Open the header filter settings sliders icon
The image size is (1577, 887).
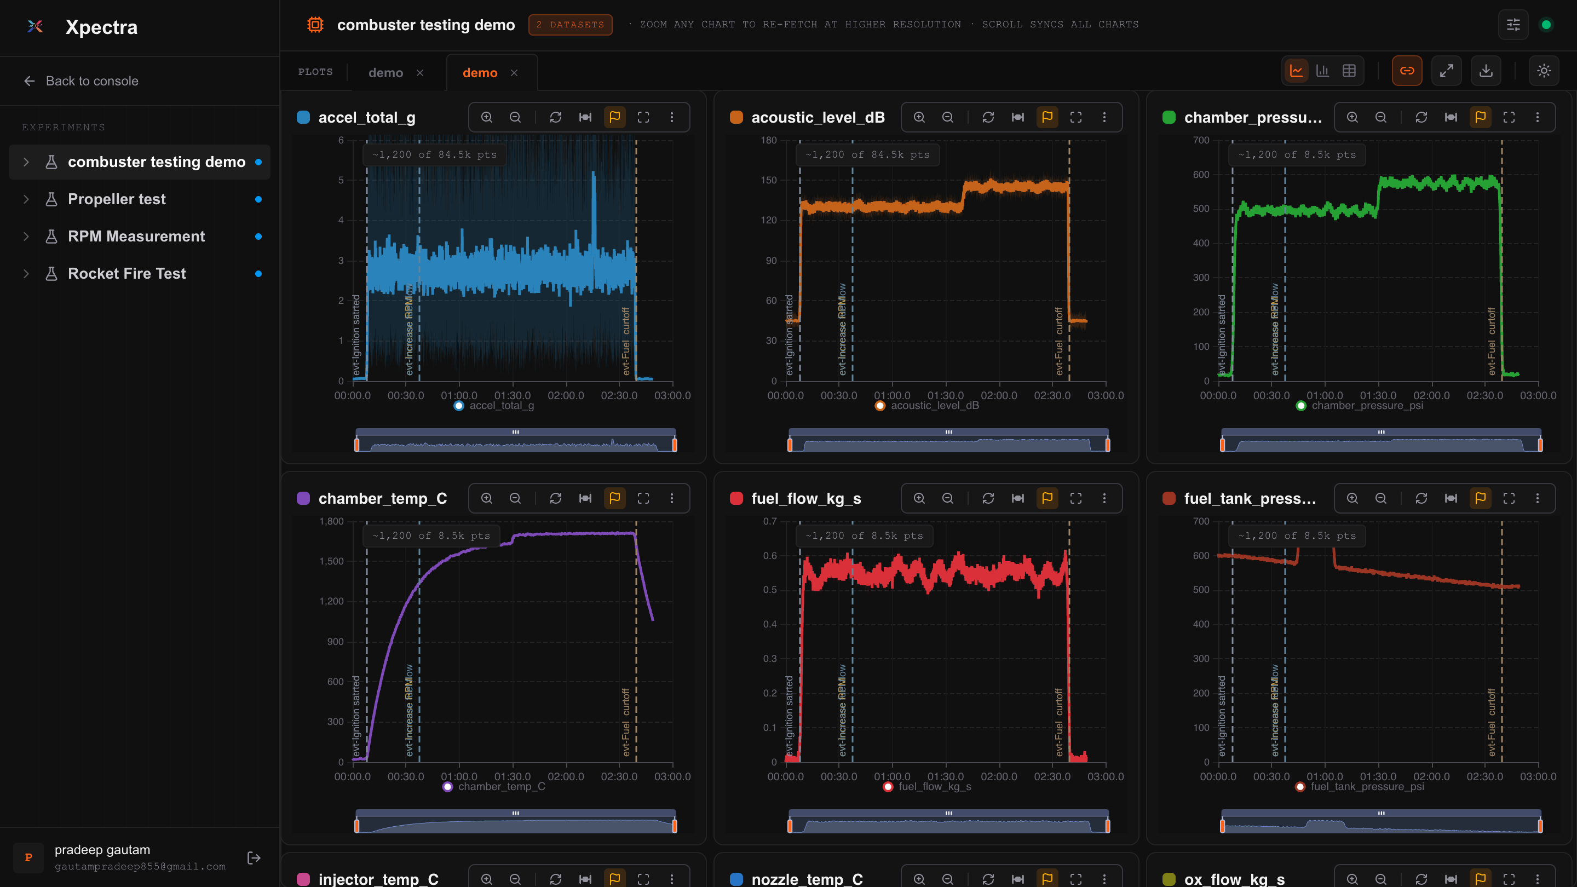1513,25
